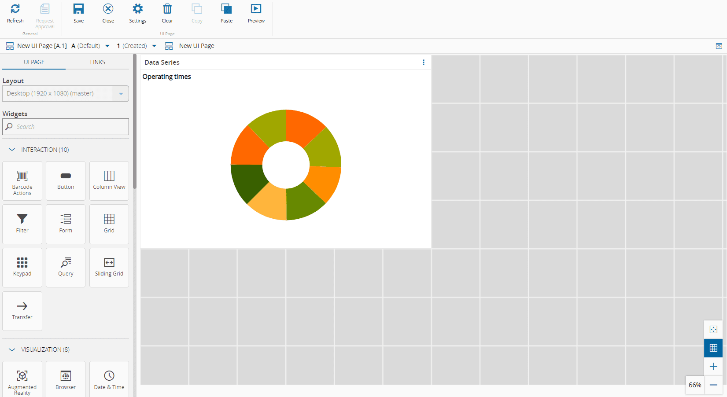Click the zoom in plus button

click(713, 367)
